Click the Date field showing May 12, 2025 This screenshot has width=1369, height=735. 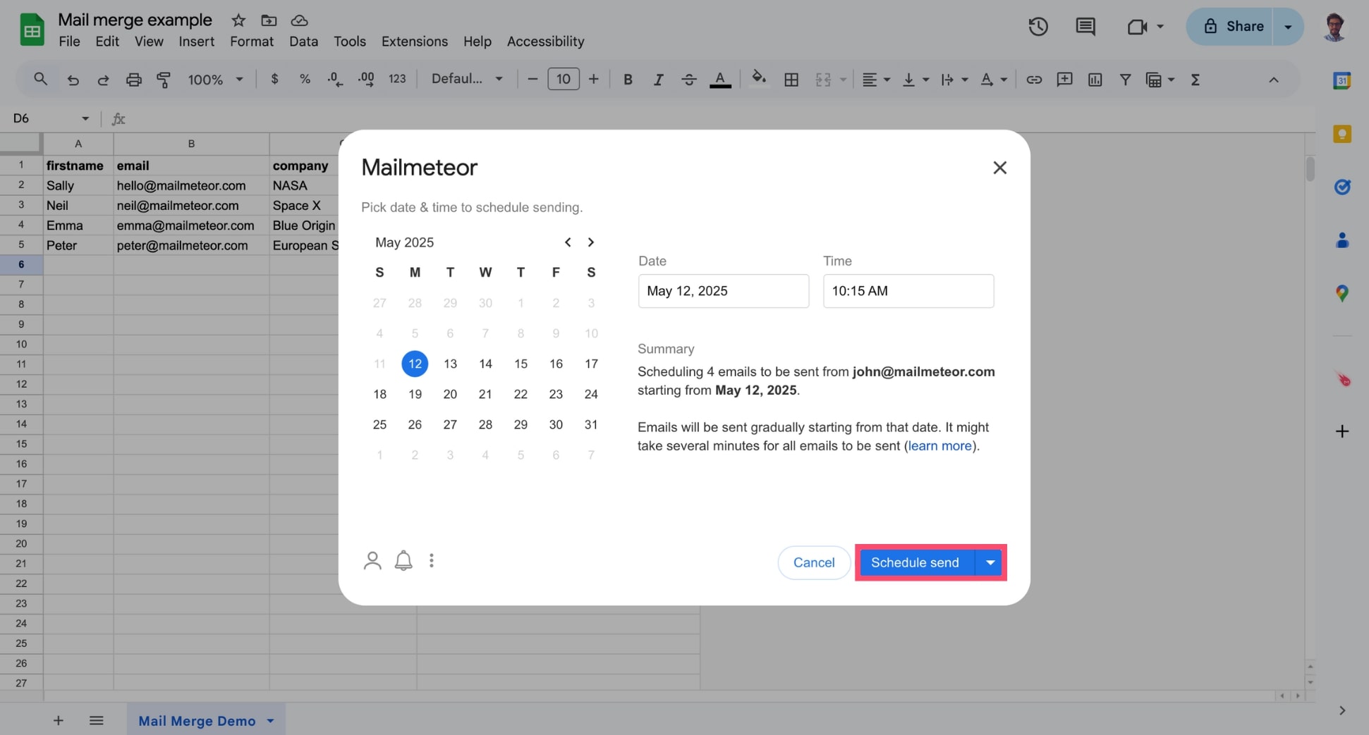point(724,291)
